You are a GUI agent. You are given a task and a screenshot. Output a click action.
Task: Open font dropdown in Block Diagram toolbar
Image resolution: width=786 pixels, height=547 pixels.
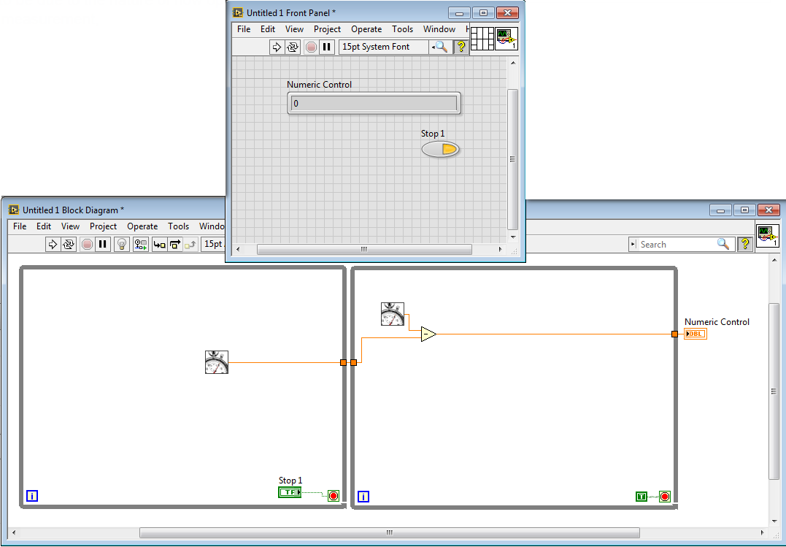click(213, 244)
